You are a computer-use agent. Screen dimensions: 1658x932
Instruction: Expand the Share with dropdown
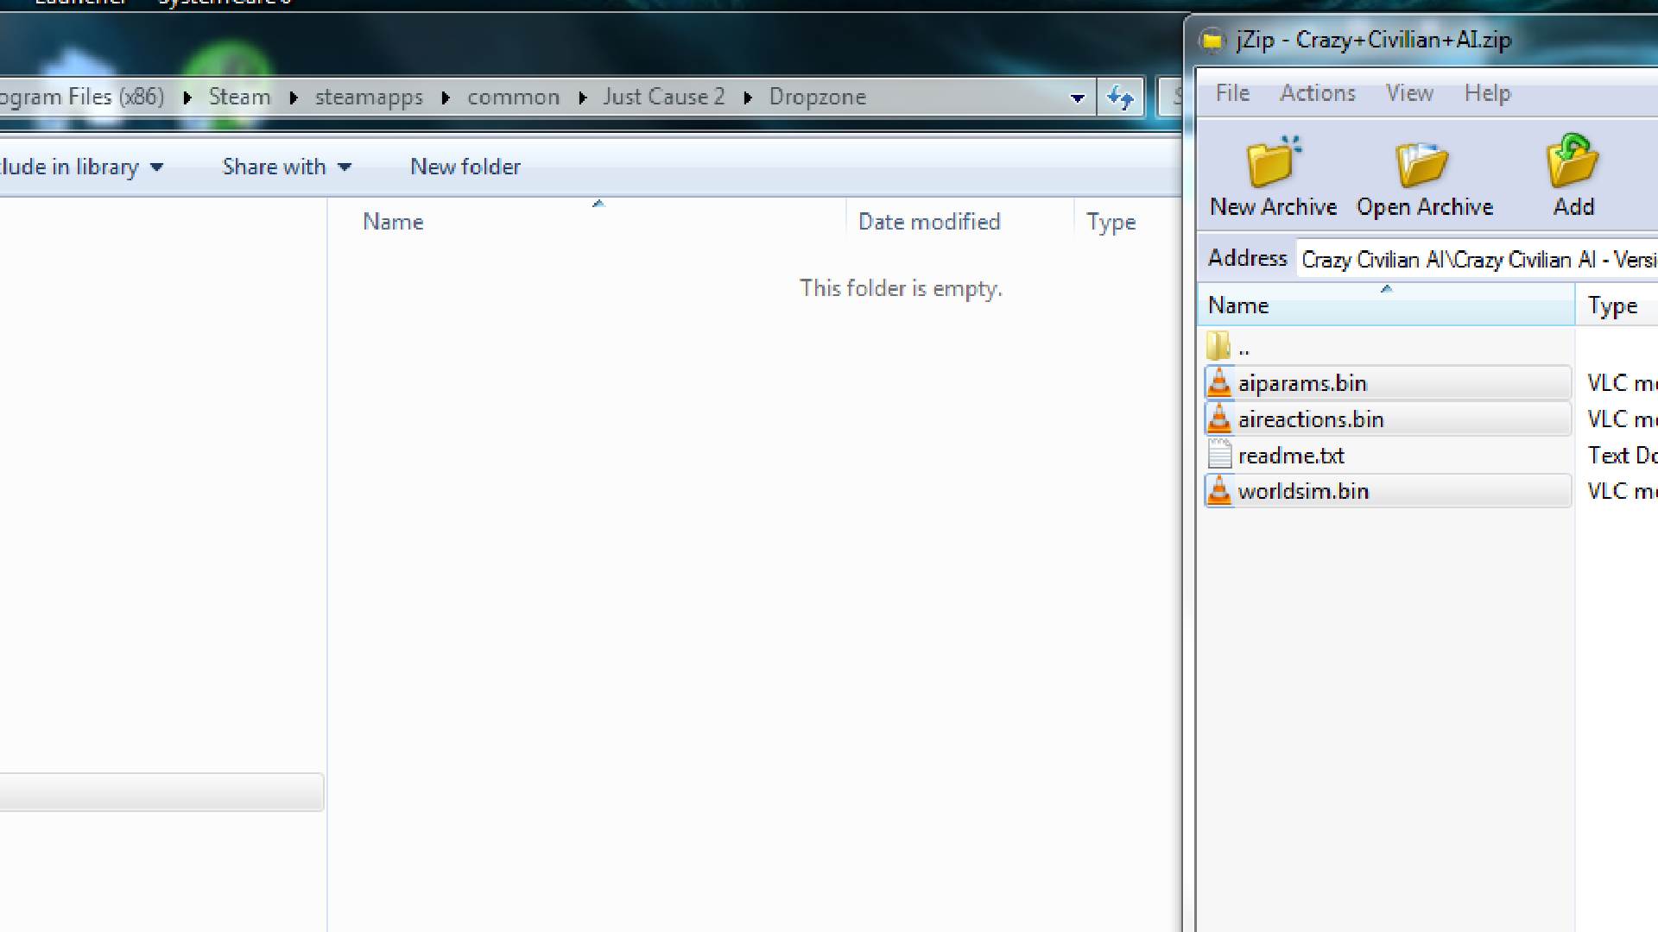point(287,167)
